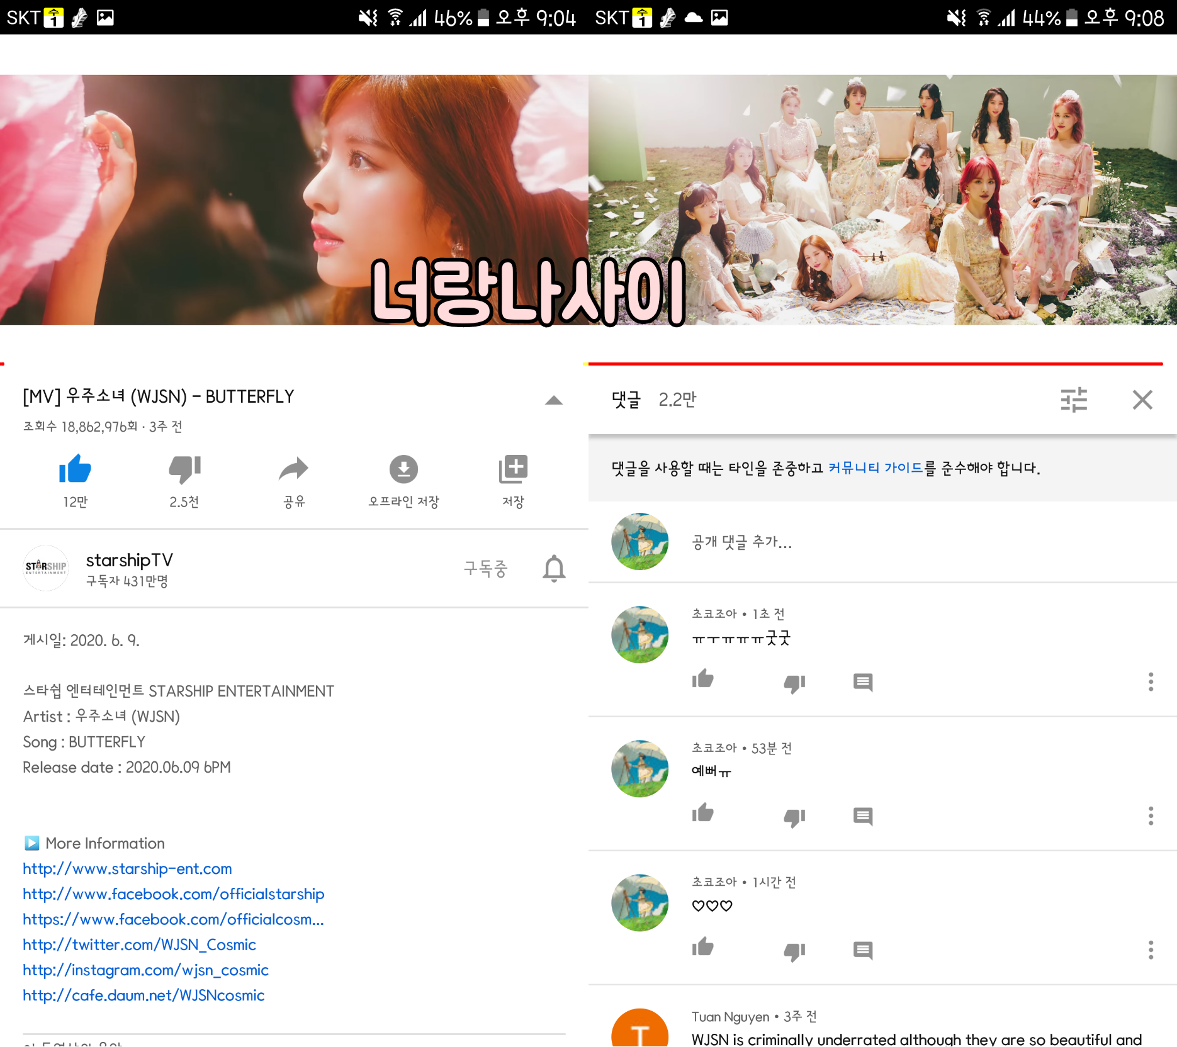Download video via 오프라인 저장 icon
This screenshot has height=1047, width=1177.
point(403,469)
